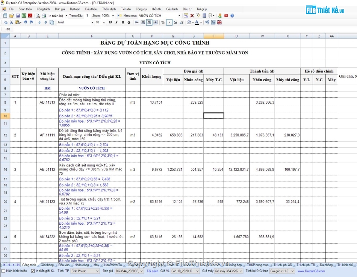Open Tính lại Đ.G theo dropdown
Viewport: 357px width, 277px height.
click(x=282, y=271)
